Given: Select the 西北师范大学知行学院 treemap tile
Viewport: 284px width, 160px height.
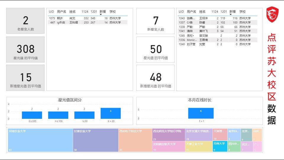Looking at the screenshot, I should click(x=169, y=135).
